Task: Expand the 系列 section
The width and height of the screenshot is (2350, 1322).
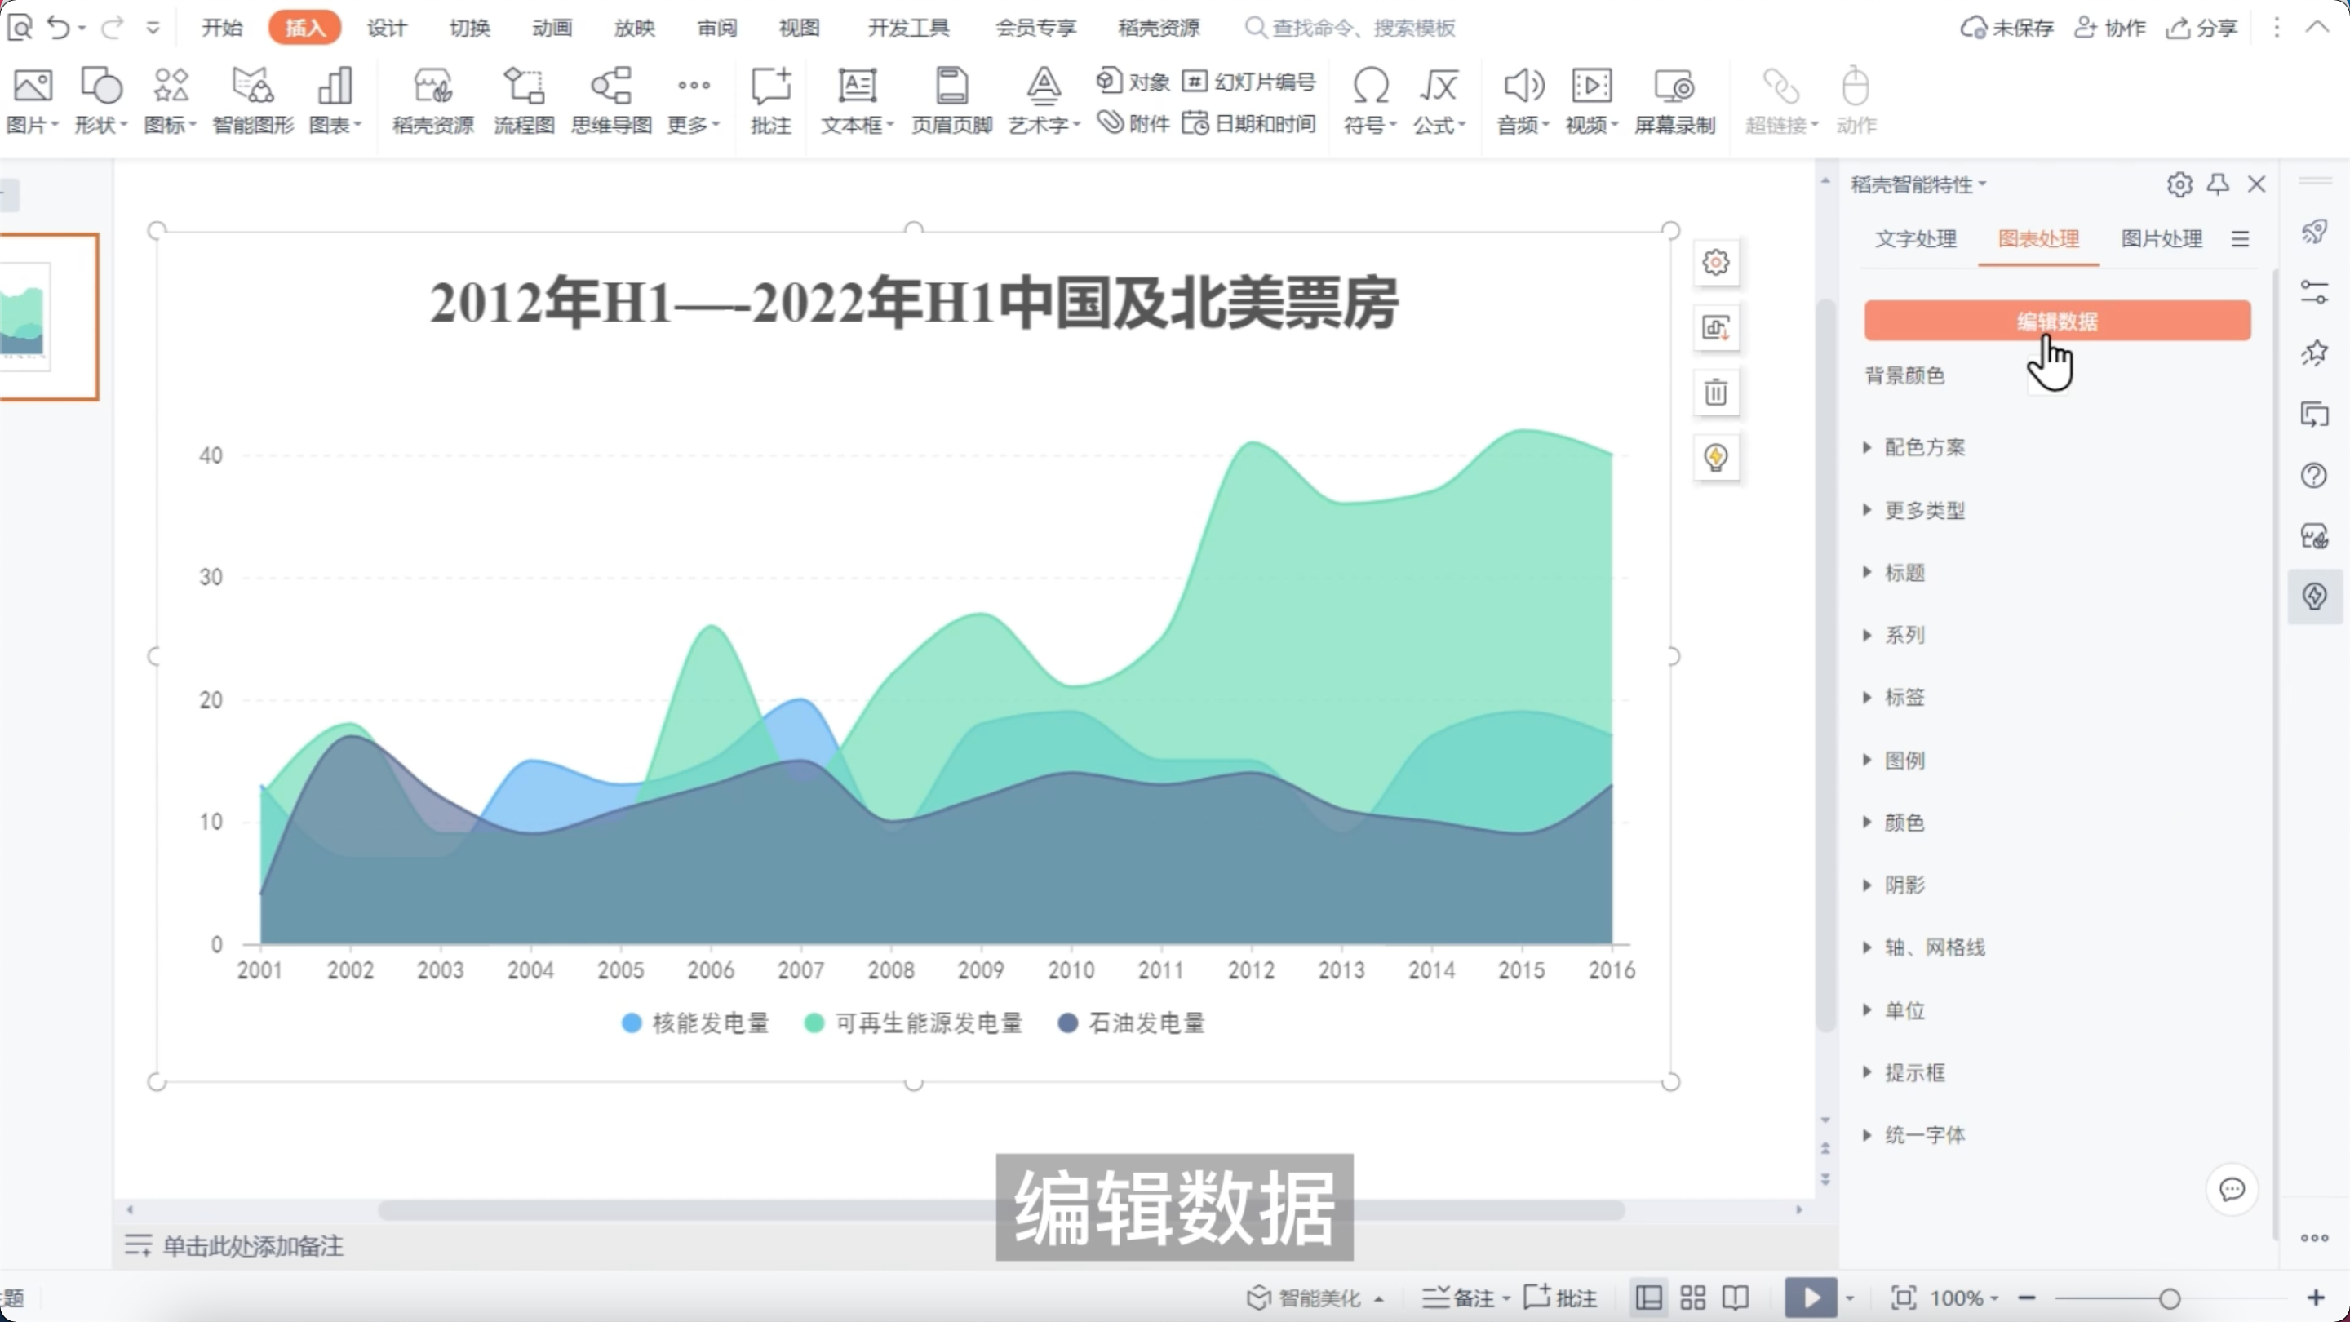Action: [x=1895, y=635]
